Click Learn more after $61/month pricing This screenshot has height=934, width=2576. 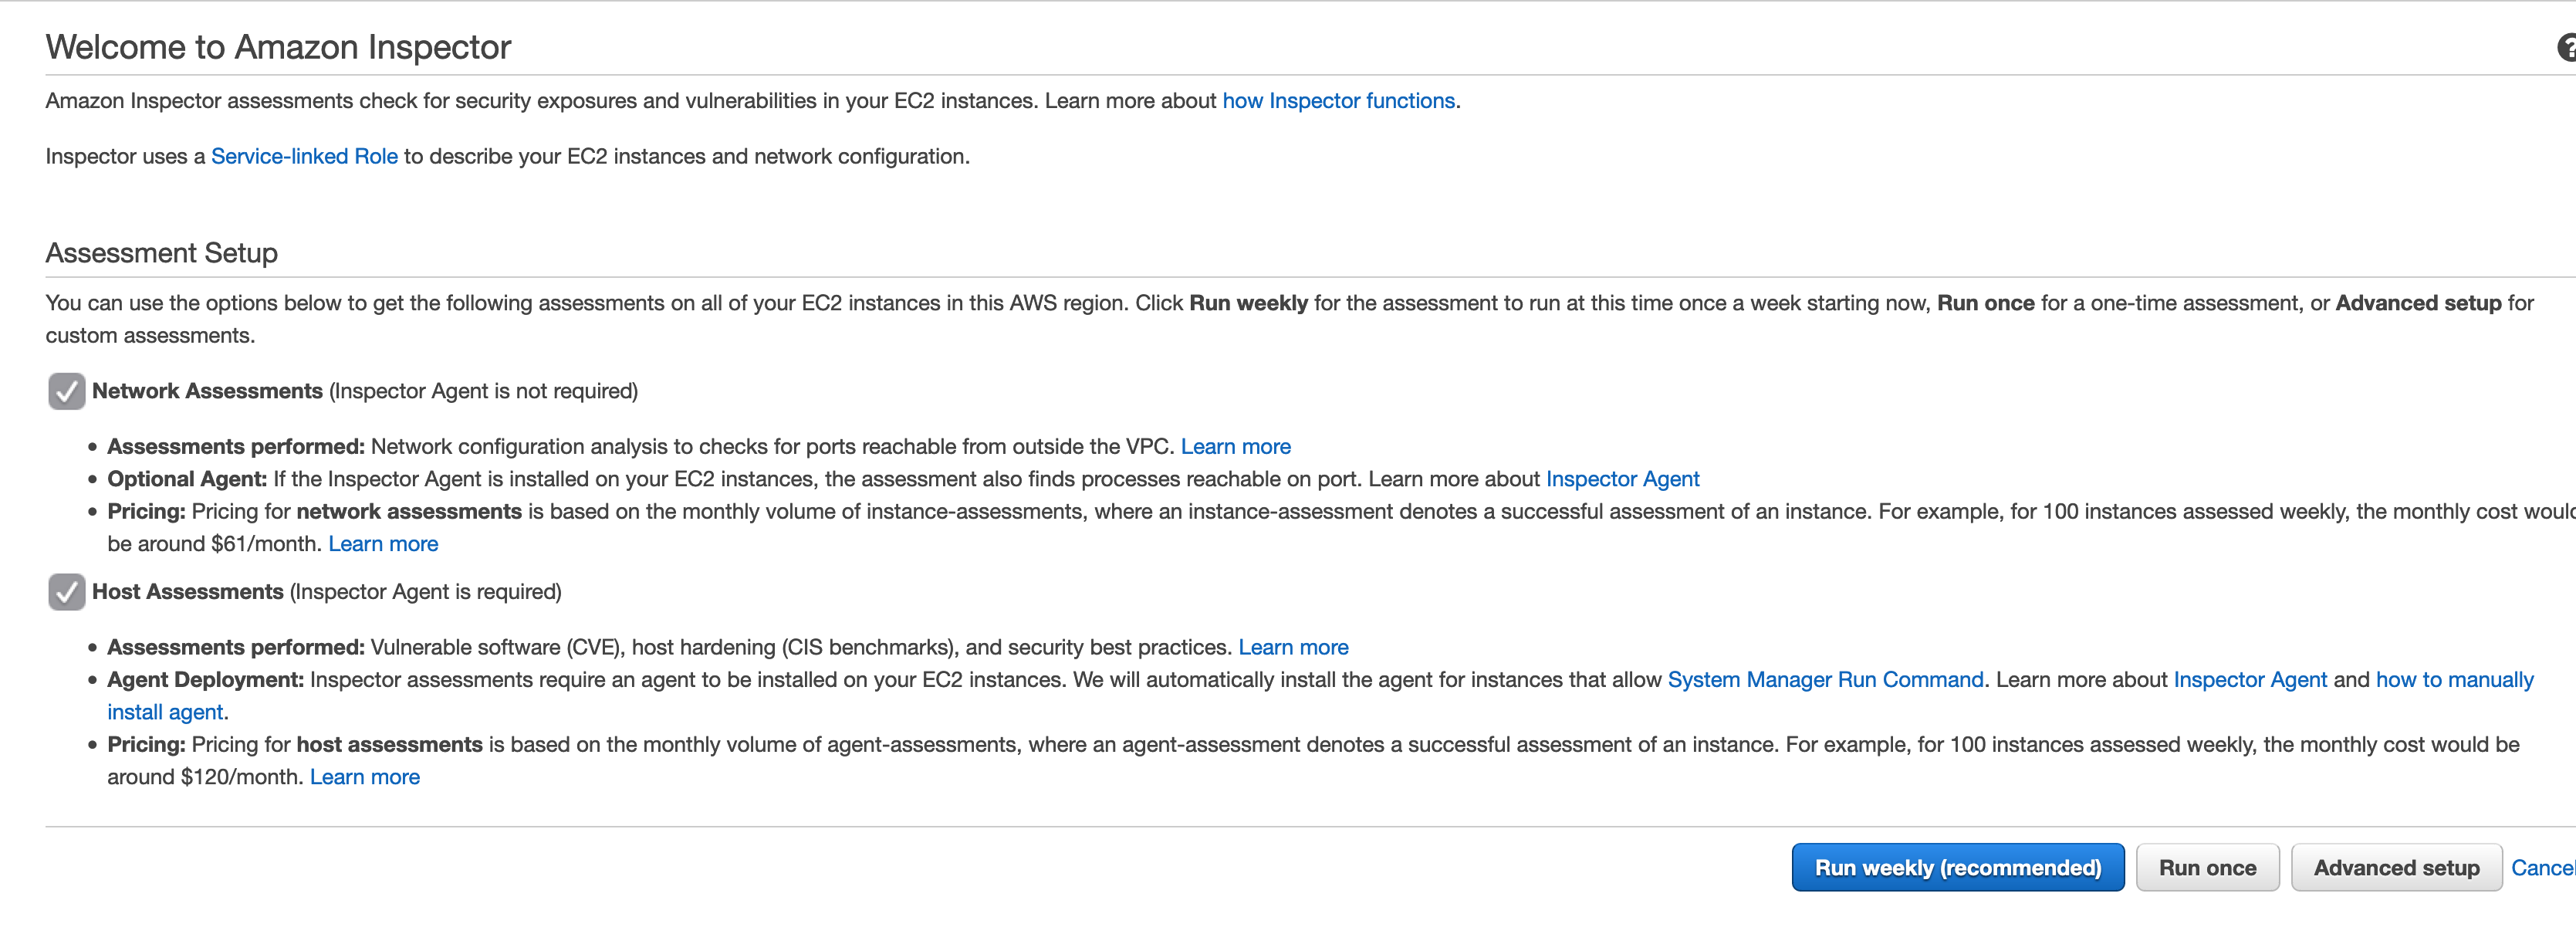[x=383, y=544]
